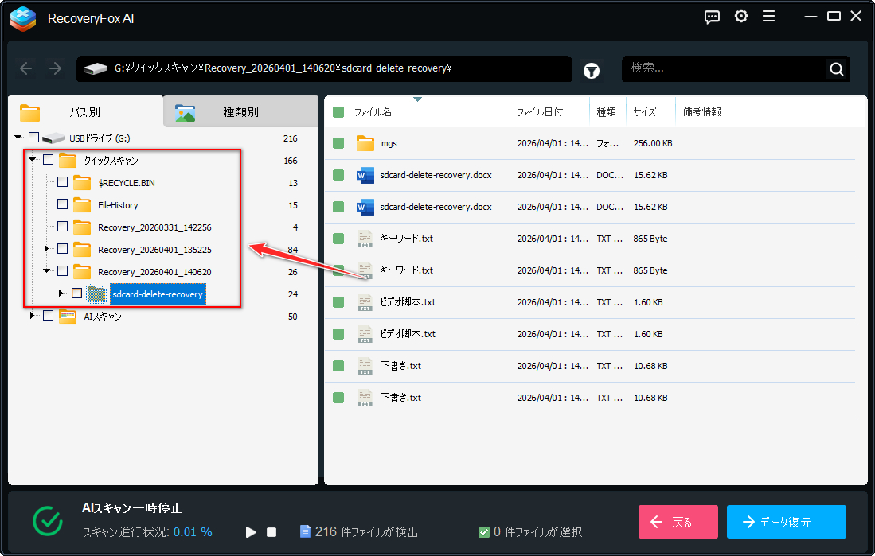The image size is (875, 556).
Task: Go forward with the right arrow
Action: pos(55,68)
